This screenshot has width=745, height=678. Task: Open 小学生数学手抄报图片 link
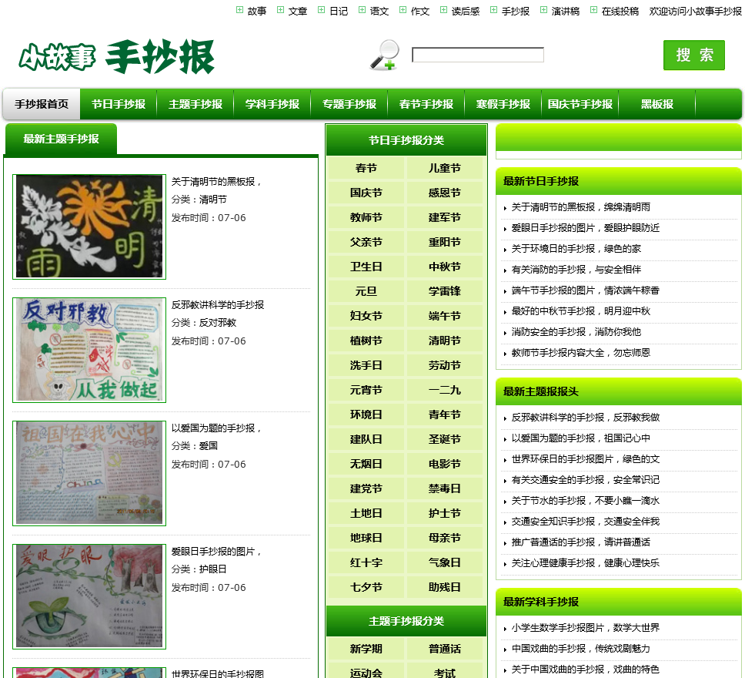tap(586, 628)
